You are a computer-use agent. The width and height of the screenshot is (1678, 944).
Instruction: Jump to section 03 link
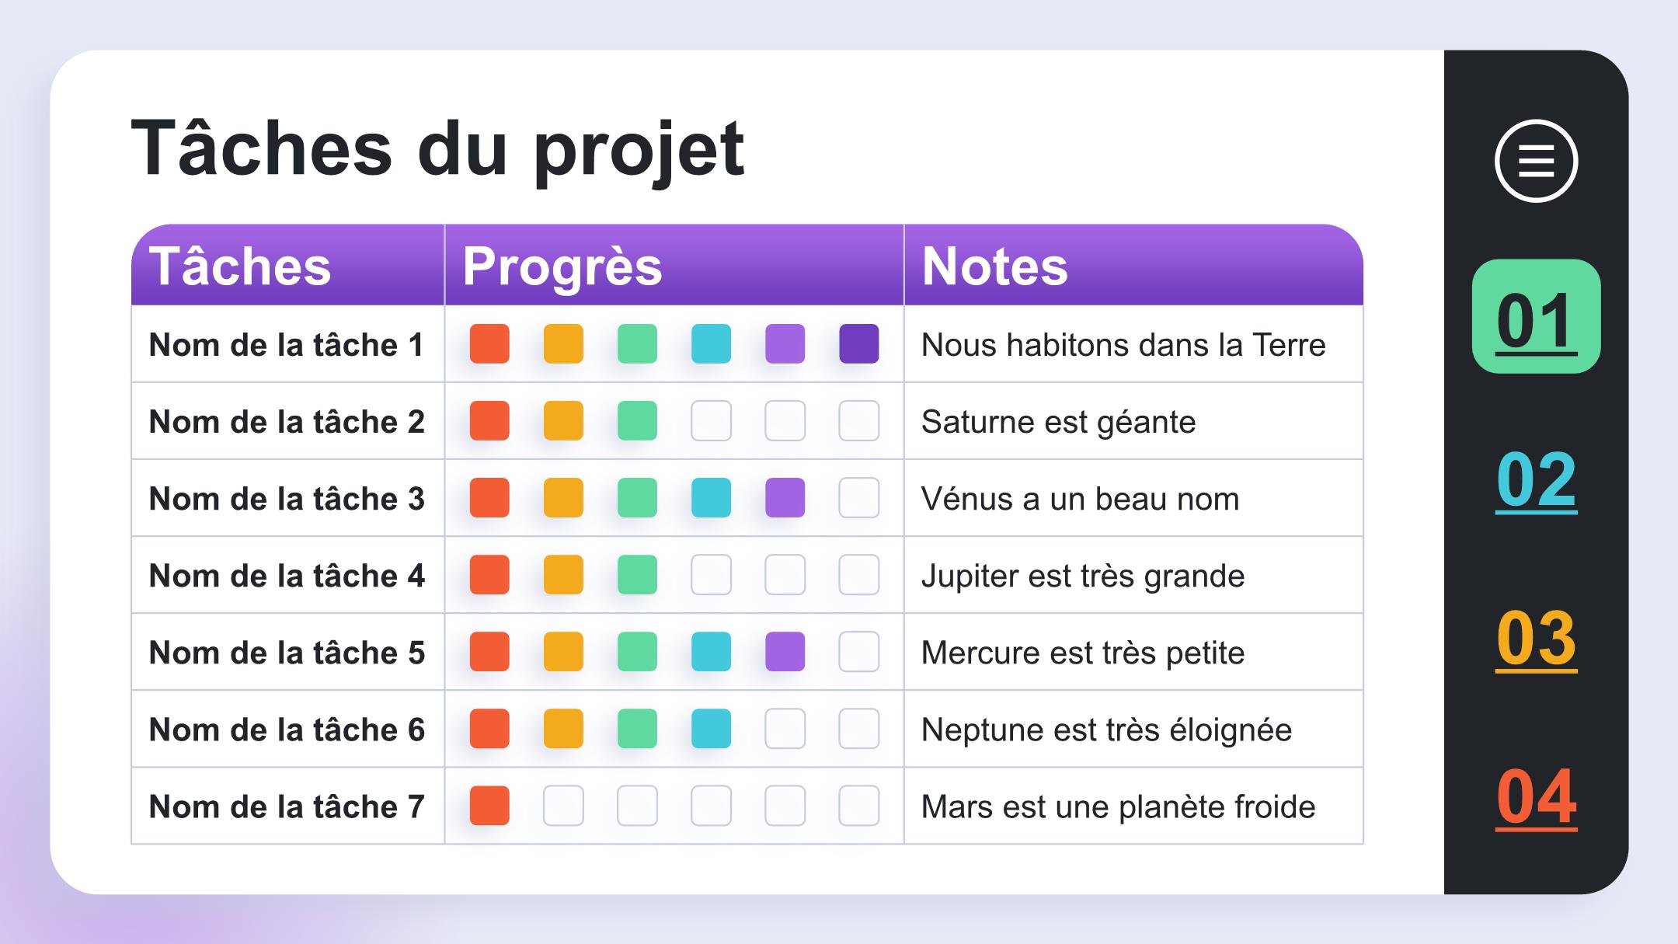1536,639
